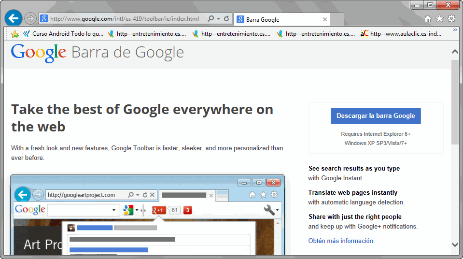Open the http--www.aulaclic.es-ind... favorite
The width and height of the screenshot is (463, 259).
click(x=401, y=34)
